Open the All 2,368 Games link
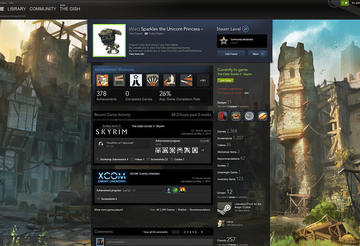This screenshot has height=246, width=360. point(165,210)
